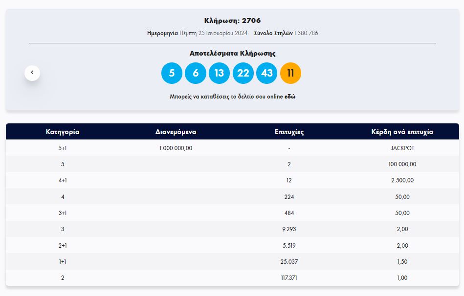464x296 pixels.
Task: Select the 'Επιτυχίες' column header
Action: point(289,132)
